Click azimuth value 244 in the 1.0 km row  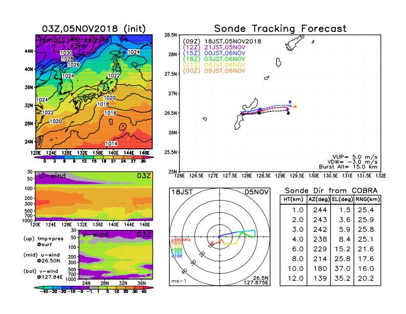point(320,210)
